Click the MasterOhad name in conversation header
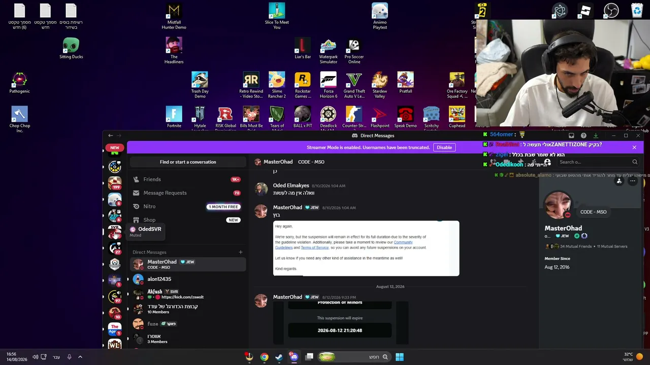The height and width of the screenshot is (365, 650). (278, 162)
